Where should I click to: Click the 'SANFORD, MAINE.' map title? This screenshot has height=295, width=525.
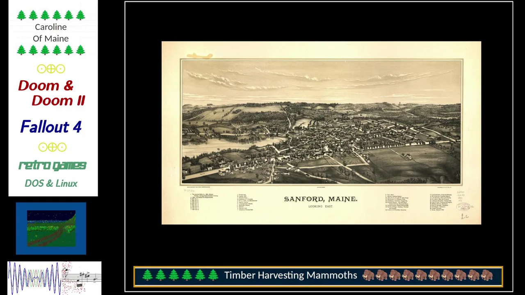(321, 199)
